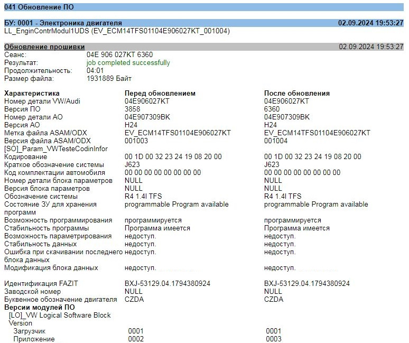Select 'Программа имеется' before update
Image resolution: width=409 pixels, height=343 pixels.
(157, 228)
